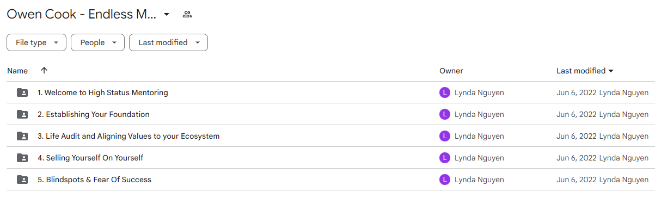Select the Selling Yourself On Yourself folder
This screenshot has width=655, height=204.
(90, 158)
